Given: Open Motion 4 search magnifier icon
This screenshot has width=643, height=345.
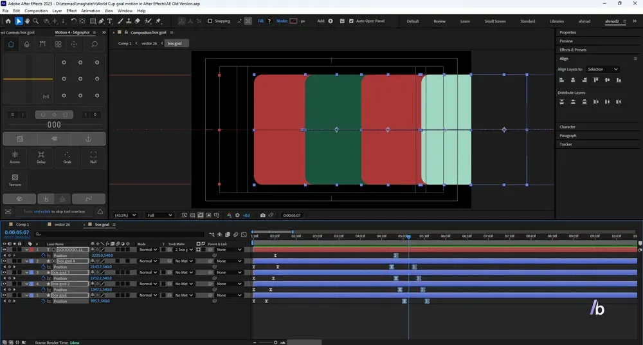Looking at the screenshot, I should [95, 44].
